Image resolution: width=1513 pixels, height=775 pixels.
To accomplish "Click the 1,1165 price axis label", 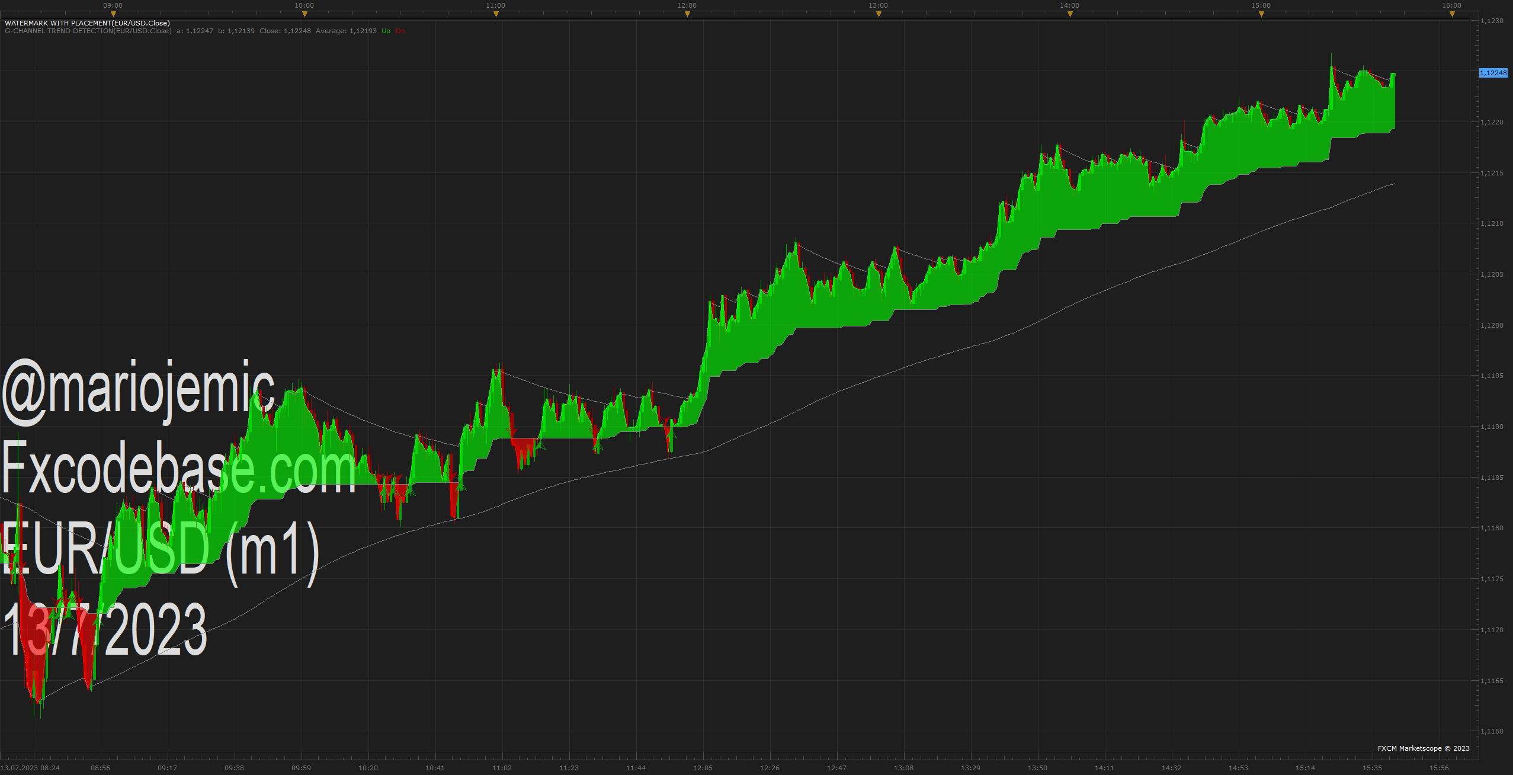I will click(1492, 681).
